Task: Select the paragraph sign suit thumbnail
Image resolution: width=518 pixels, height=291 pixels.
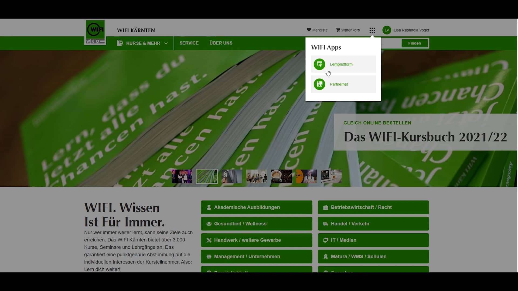Action: point(232,176)
